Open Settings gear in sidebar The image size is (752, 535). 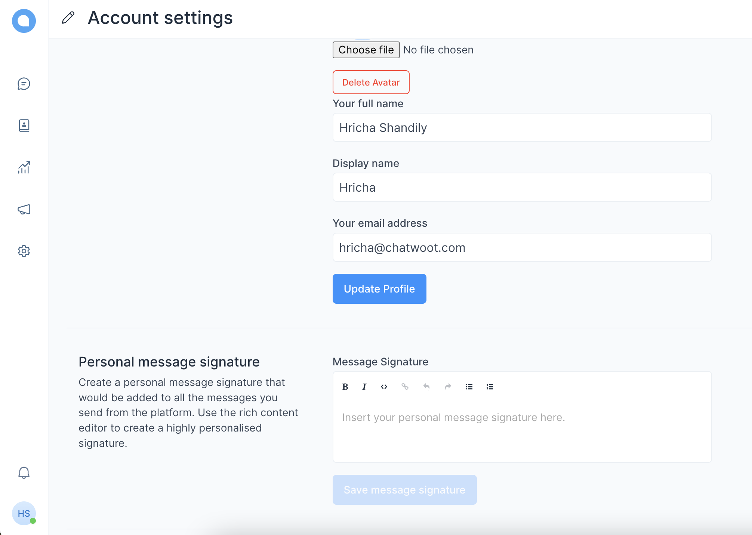[x=24, y=251]
